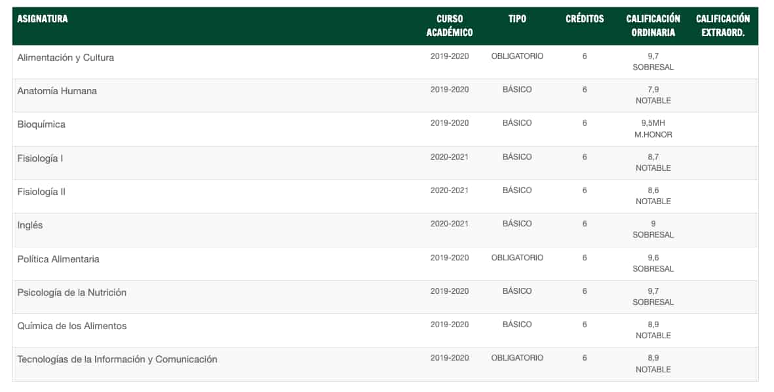Select the Anatomía Humana subject row
This screenshot has height=392, width=774.
point(385,96)
